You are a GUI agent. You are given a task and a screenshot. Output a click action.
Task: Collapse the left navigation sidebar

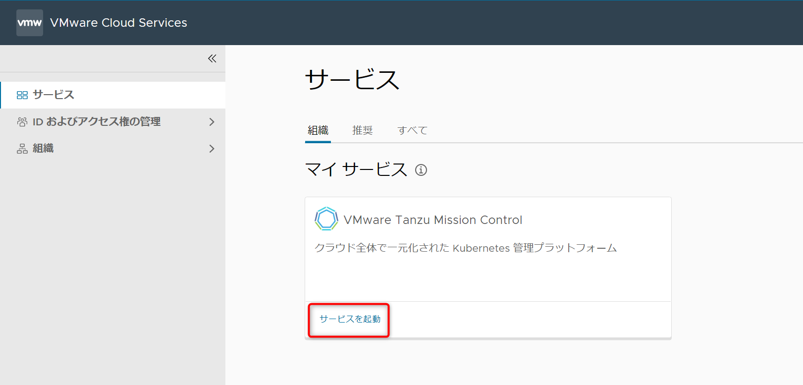212,58
